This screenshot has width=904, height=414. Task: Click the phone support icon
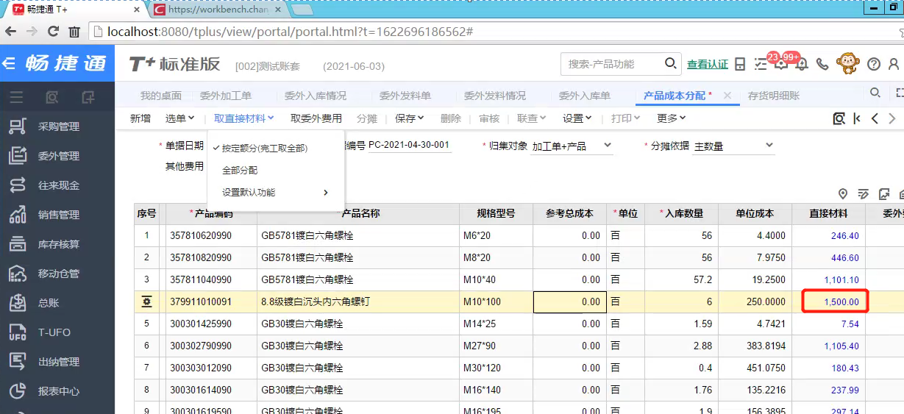coord(822,64)
